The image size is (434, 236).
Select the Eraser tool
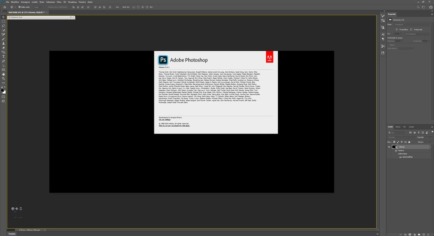(x=3, y=48)
